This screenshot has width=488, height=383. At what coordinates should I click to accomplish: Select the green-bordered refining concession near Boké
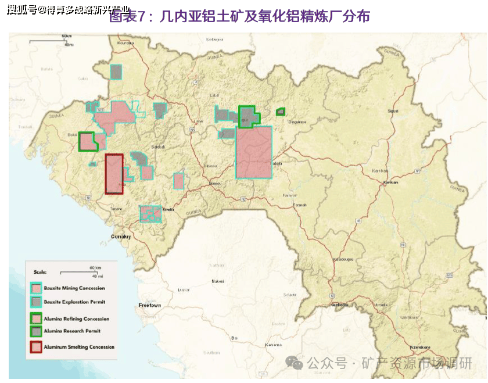tap(87, 141)
